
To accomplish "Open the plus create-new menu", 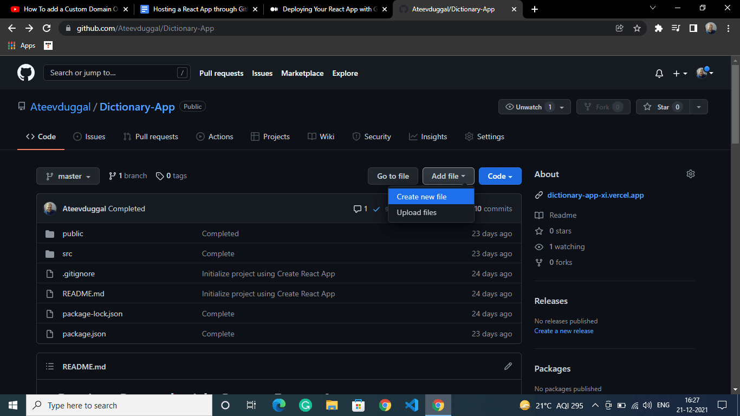I will (x=680, y=74).
